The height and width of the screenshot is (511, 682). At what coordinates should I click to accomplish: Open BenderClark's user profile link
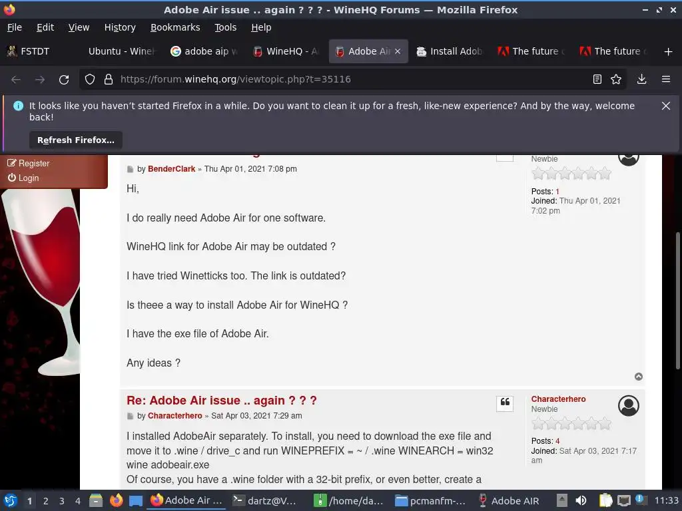coord(171,168)
